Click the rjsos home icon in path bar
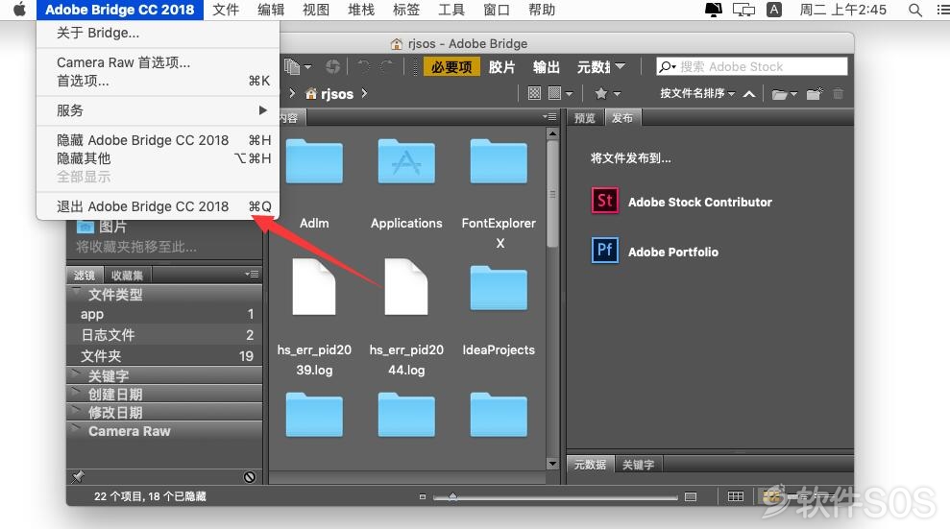This screenshot has height=529, width=950. (311, 94)
